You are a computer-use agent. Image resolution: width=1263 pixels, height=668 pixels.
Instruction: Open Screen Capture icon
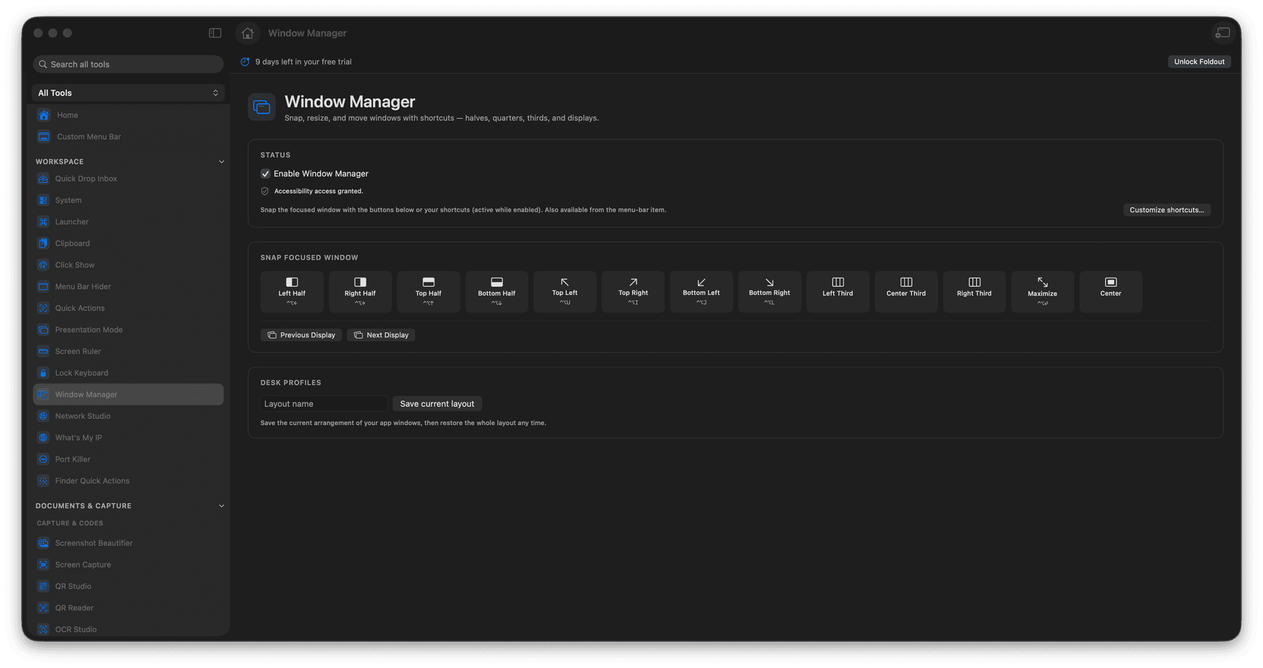43,565
